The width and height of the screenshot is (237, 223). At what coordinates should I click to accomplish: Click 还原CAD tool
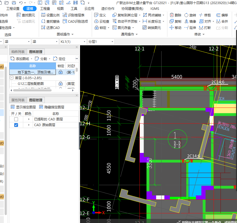[50, 28]
